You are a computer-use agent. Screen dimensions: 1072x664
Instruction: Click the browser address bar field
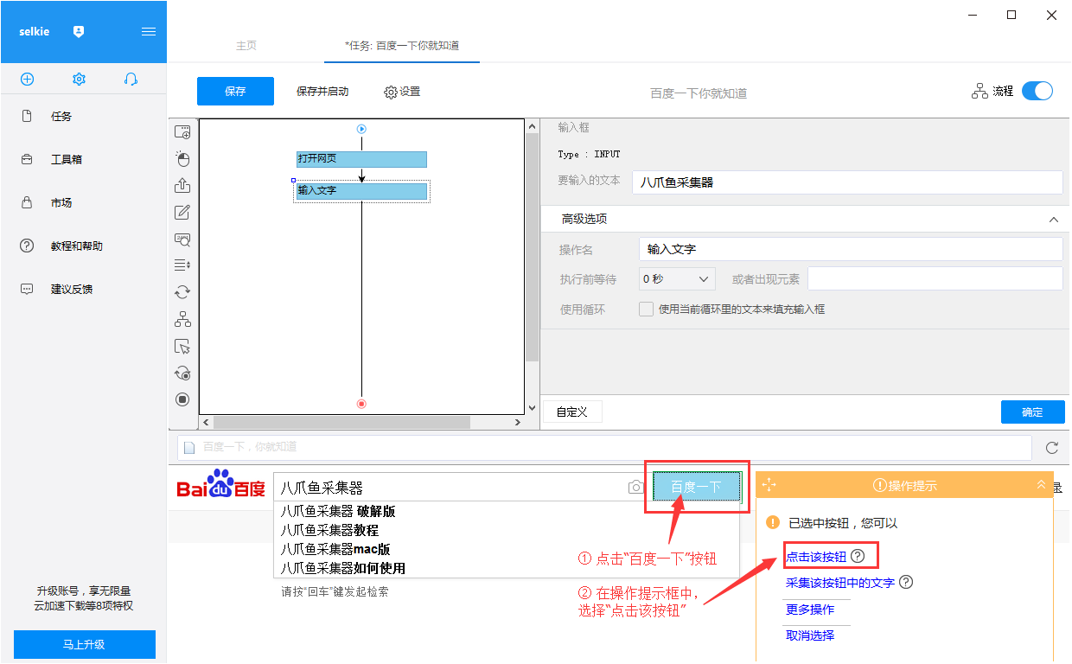tap(604, 447)
